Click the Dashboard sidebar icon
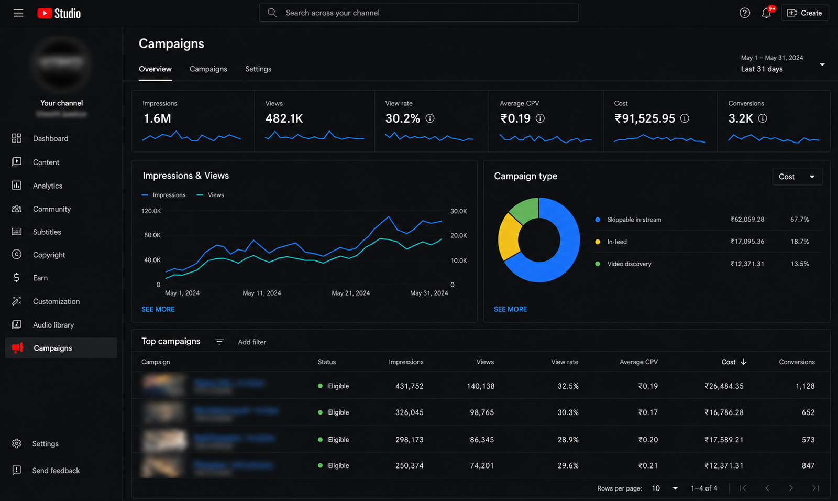Screen dimensions: 838x501 (17, 138)
